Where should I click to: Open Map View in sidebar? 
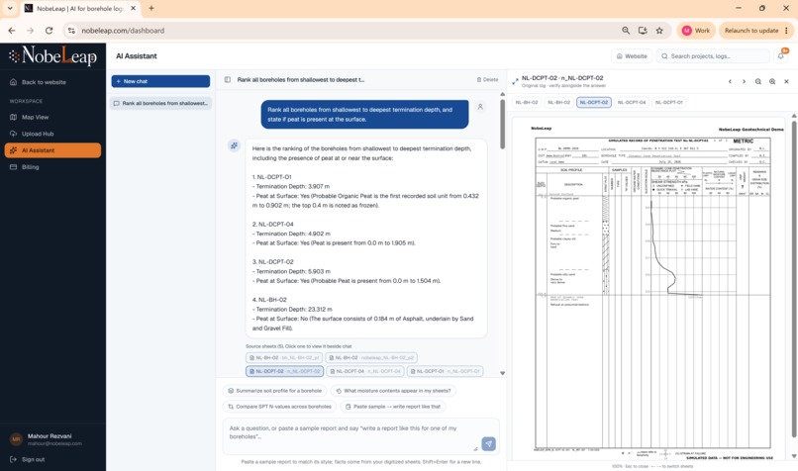point(30,117)
